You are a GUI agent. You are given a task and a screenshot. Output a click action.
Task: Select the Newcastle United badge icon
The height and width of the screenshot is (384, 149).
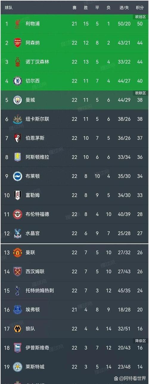click(x=18, y=119)
